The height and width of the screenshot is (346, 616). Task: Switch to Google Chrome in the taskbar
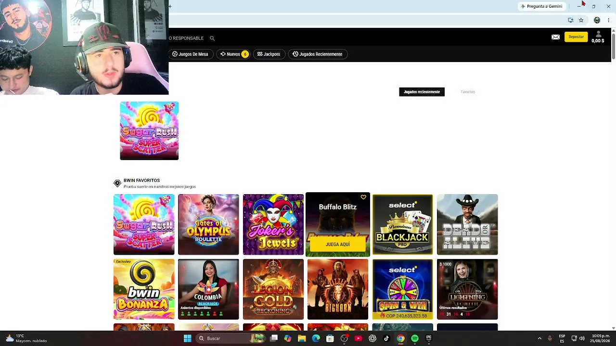click(x=400, y=338)
